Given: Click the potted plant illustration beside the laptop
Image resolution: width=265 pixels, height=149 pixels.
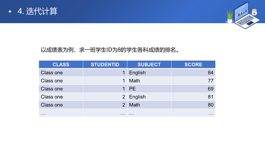Looking at the screenshot, I should click(x=230, y=17).
